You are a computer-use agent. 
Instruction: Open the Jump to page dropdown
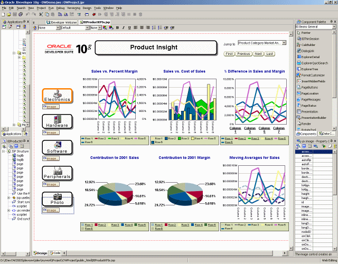pos(284,43)
